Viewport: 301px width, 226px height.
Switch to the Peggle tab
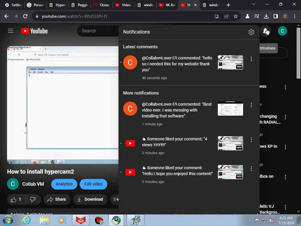pyautogui.click(x=79, y=5)
